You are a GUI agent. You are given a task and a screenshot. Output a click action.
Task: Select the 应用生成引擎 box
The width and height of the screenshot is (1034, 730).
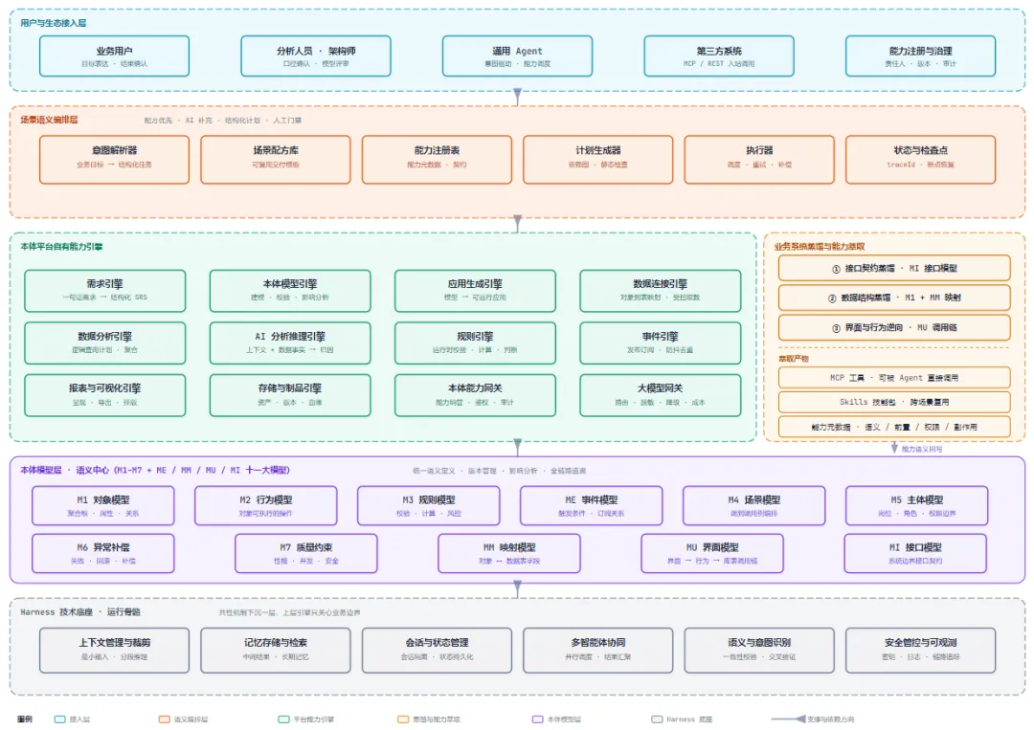[476, 291]
